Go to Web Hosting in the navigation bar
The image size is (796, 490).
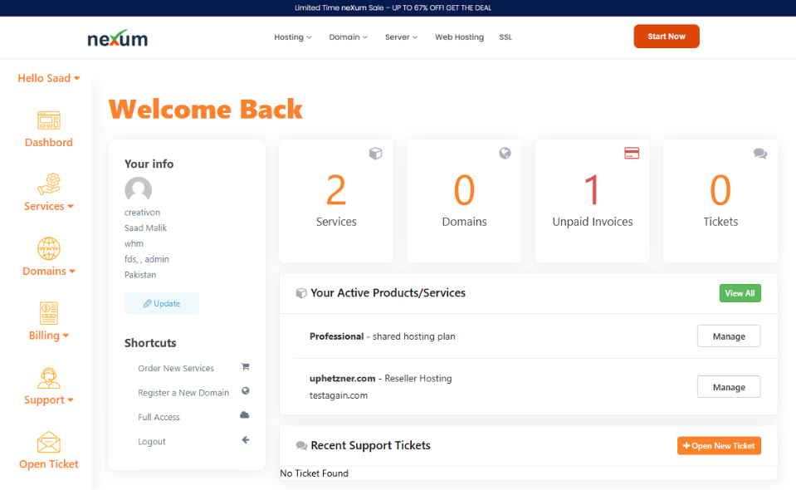coord(459,37)
